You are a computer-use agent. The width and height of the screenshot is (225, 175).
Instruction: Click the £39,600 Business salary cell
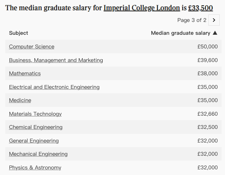[208, 60]
